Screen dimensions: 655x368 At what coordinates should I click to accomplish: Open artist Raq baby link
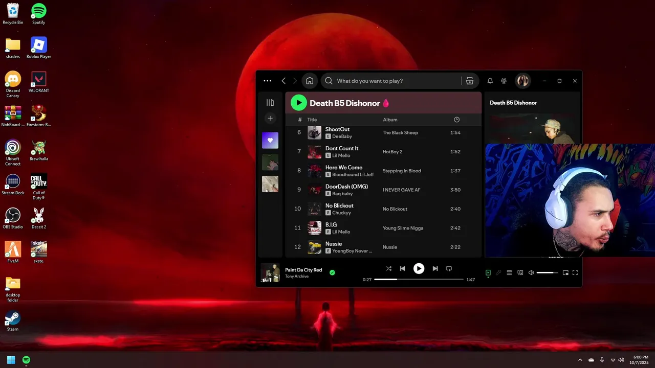click(342, 194)
